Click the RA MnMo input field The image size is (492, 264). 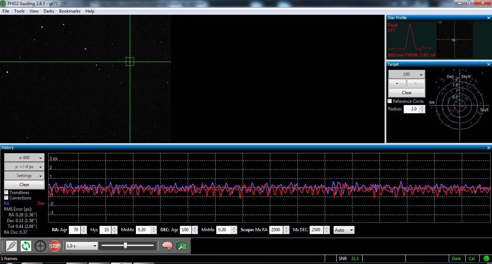(x=143, y=230)
